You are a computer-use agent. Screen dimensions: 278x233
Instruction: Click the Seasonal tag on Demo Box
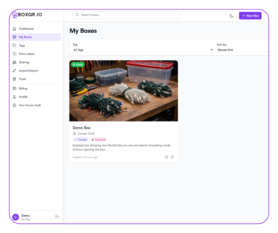pyautogui.click(x=98, y=140)
